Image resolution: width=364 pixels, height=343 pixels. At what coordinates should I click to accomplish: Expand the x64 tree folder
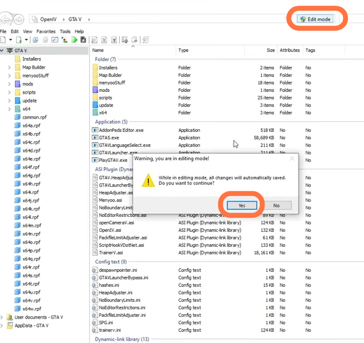point(9,109)
